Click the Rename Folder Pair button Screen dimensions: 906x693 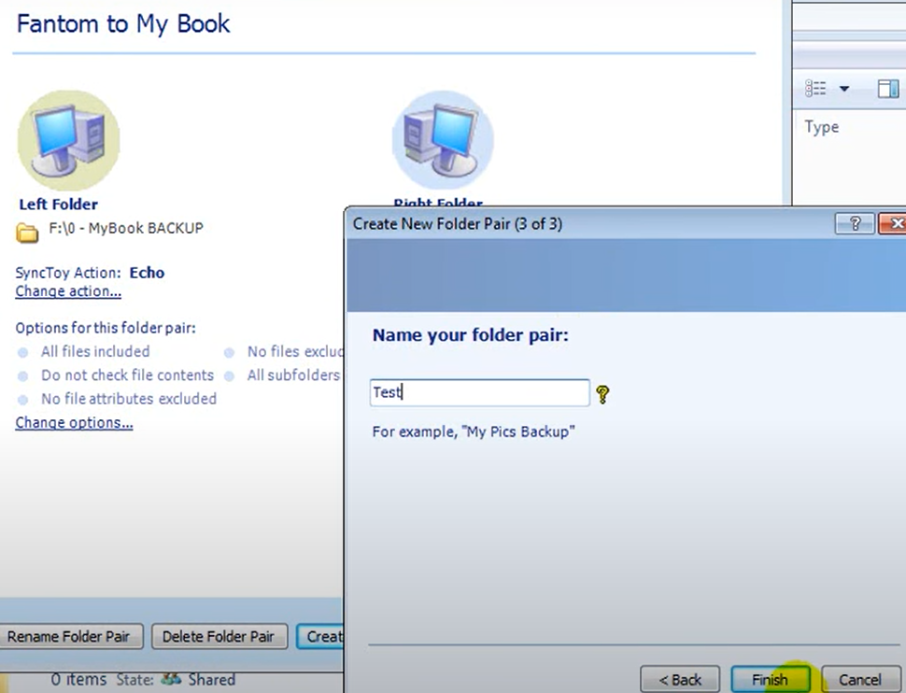pyautogui.click(x=69, y=636)
